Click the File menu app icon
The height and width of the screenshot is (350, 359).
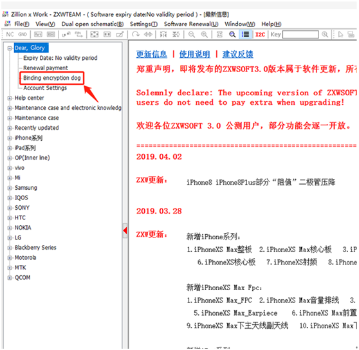8,24
